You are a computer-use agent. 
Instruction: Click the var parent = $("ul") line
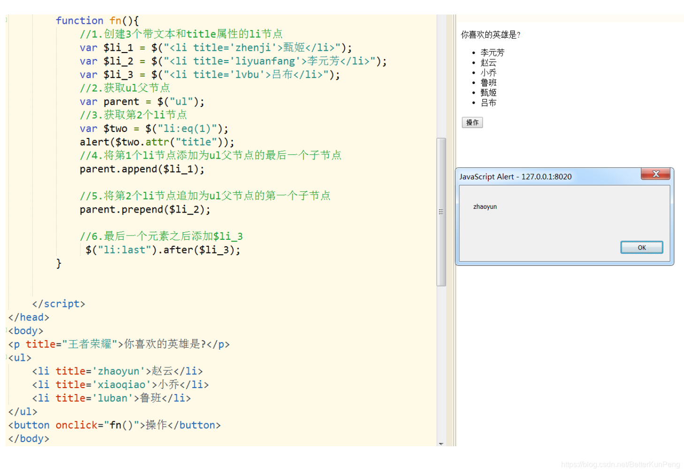[x=142, y=102]
